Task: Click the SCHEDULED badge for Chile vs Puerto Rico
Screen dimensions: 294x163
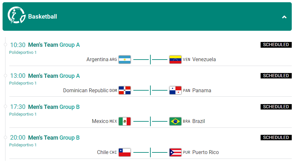Action: (276, 138)
